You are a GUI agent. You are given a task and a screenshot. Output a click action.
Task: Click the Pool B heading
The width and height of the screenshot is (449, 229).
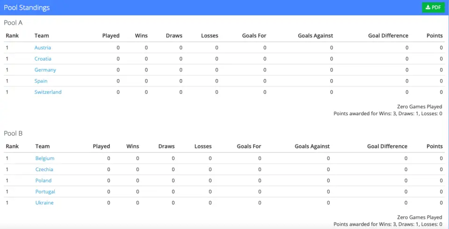(13, 133)
